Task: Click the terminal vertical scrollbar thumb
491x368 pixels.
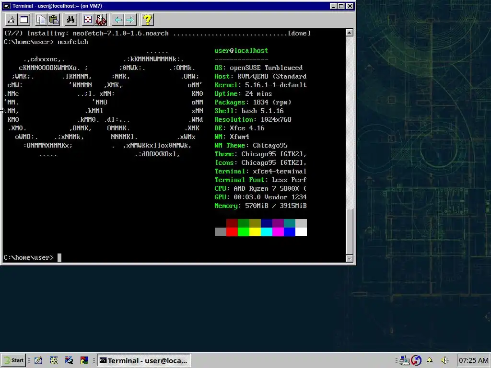Action: click(350, 231)
